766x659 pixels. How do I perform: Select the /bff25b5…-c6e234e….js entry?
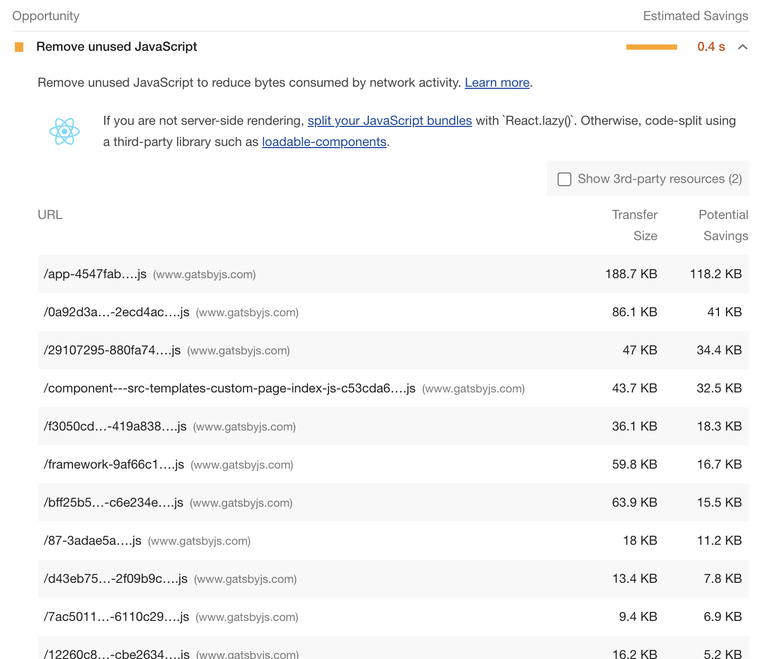coord(113,502)
